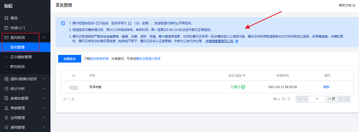The height and width of the screenshot is (132, 359).
Task: Click the 营销管理 person icon
Action: tap(6, 108)
